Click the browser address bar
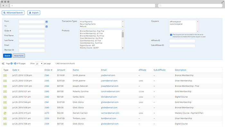The image size is (225, 127). 83,5
